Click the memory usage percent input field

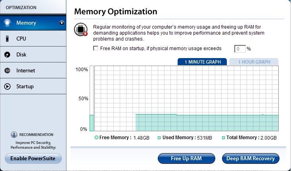[x=240, y=49]
